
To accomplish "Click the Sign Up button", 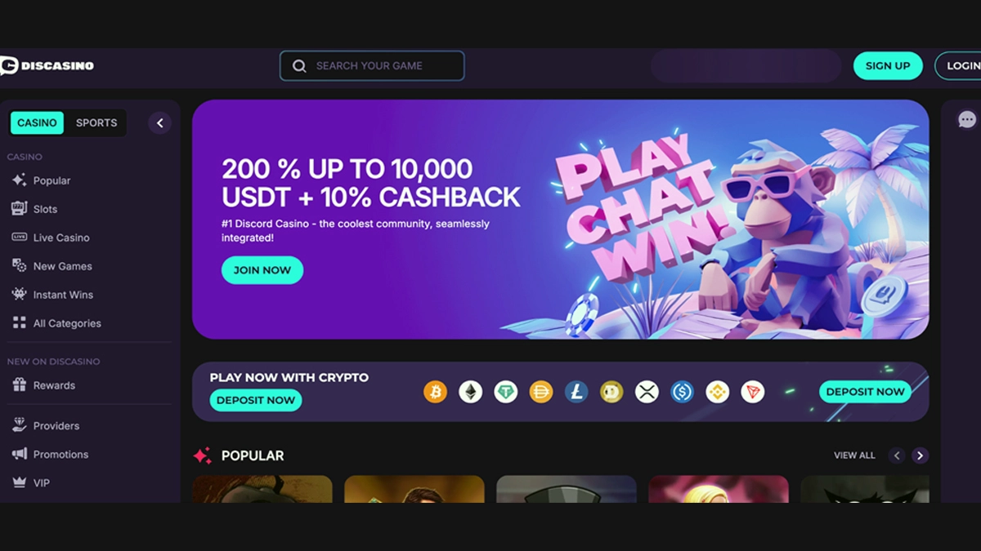I will coord(888,66).
